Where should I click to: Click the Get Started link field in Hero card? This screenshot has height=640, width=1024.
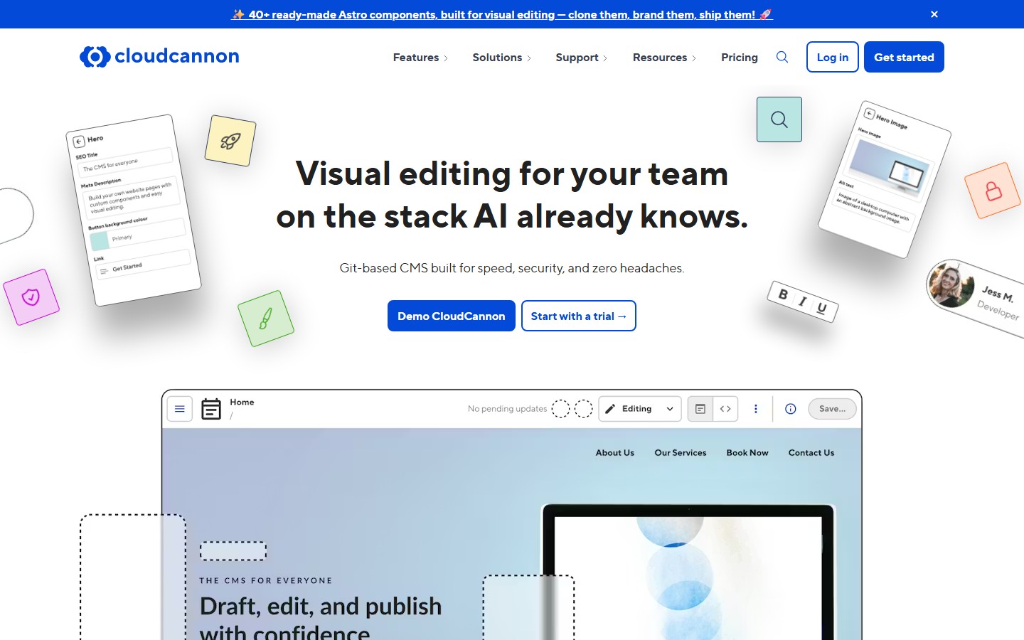143,265
